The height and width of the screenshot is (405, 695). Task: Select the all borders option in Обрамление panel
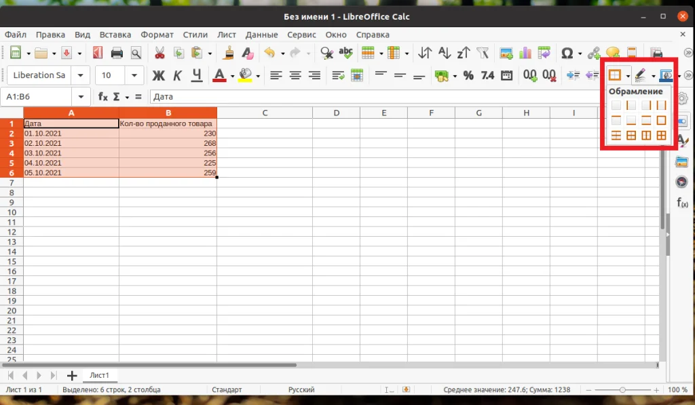click(661, 135)
